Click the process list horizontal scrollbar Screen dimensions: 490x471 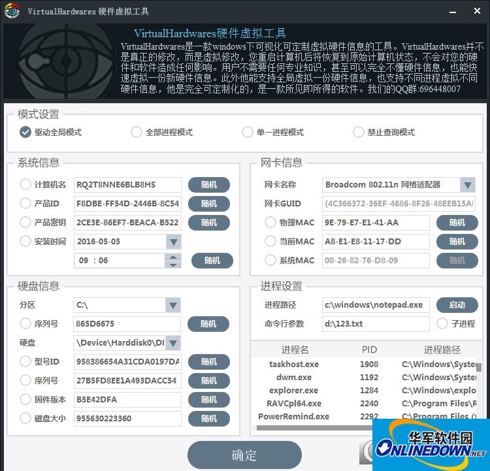click(x=314, y=428)
